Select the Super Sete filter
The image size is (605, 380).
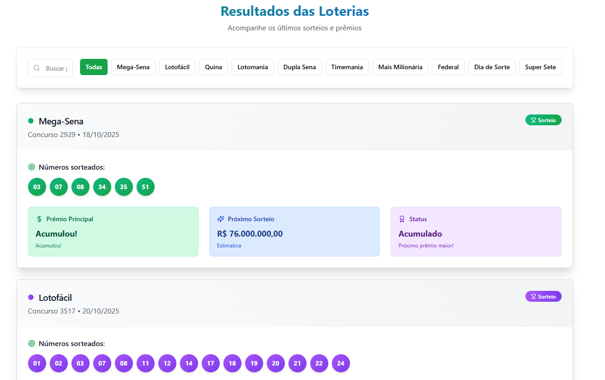click(x=540, y=67)
